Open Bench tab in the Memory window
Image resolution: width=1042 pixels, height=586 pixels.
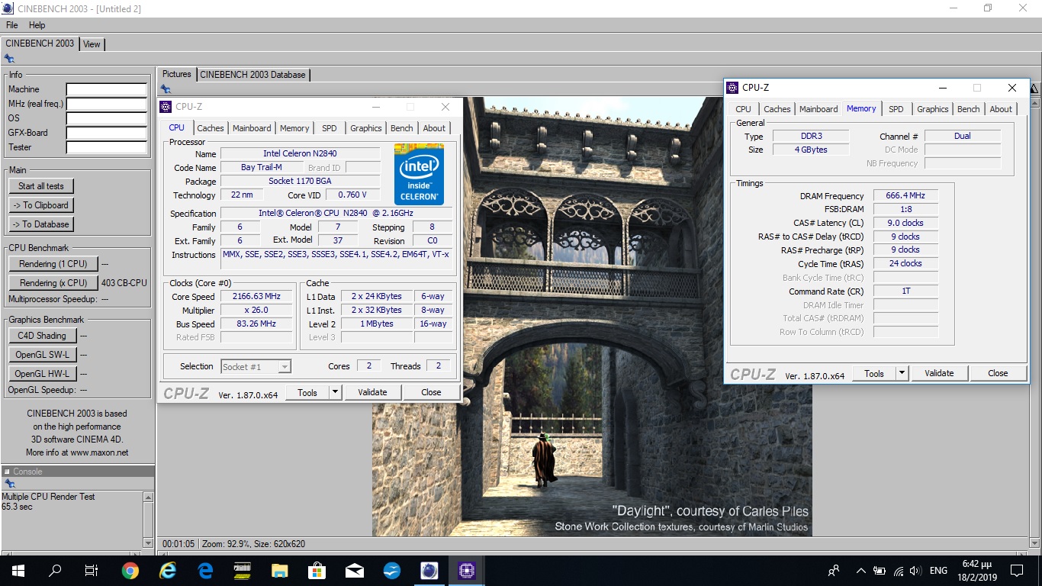(969, 109)
